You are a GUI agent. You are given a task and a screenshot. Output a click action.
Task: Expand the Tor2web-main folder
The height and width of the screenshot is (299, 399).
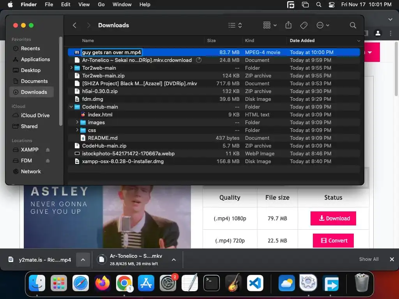[x=71, y=68]
